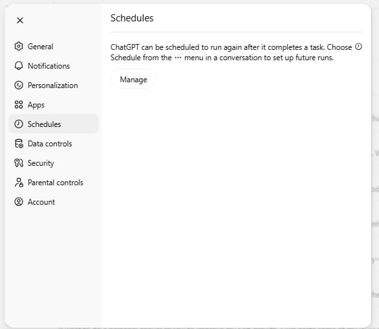
Task: Click the Apps grid icon
Action: pyautogui.click(x=19, y=104)
